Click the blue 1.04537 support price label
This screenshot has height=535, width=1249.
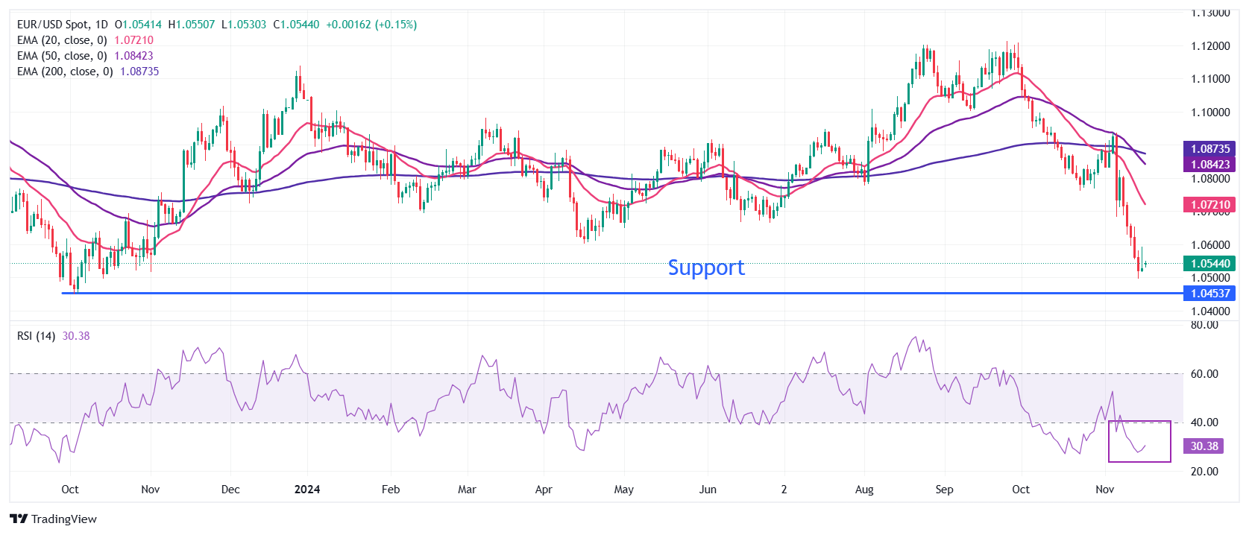[x=1209, y=294]
